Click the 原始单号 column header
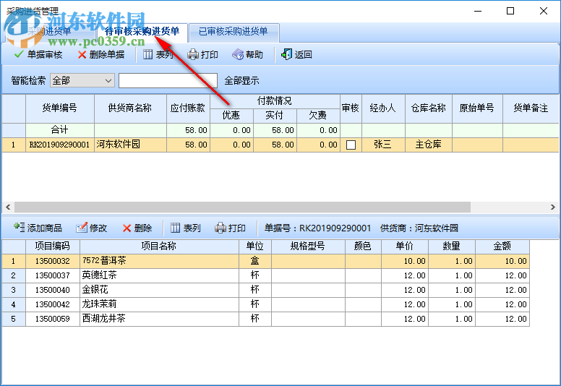The image size is (561, 386). tap(477, 108)
